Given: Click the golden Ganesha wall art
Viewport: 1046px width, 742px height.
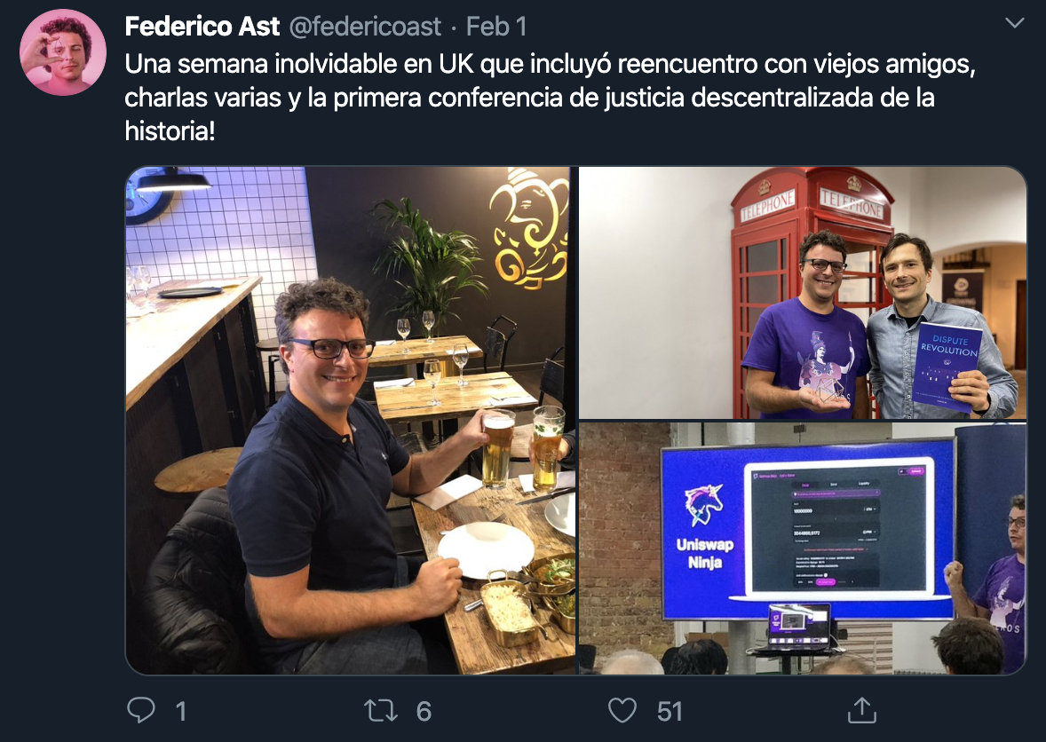Looking at the screenshot, I should point(530,229).
